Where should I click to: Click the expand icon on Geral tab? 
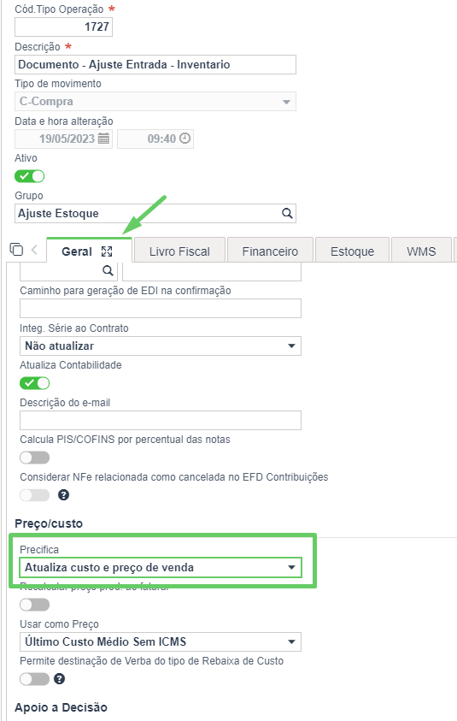point(107,251)
